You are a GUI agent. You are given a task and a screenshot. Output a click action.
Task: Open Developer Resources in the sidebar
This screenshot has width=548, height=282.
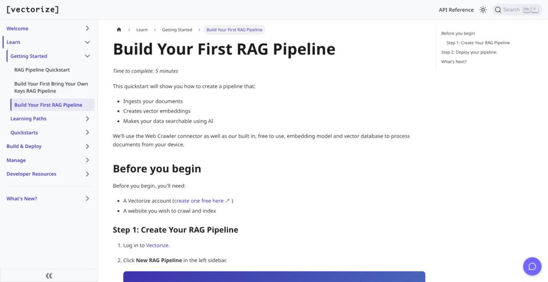(x=32, y=174)
